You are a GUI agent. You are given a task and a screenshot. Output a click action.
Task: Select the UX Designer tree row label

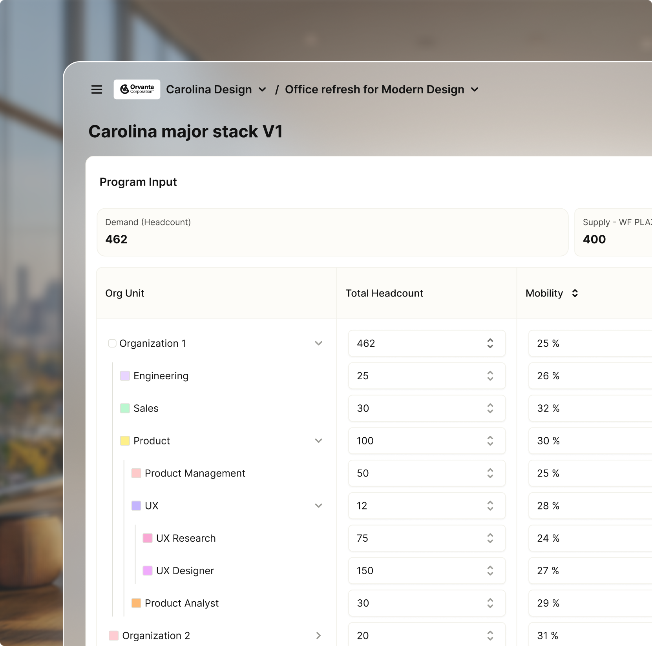pos(185,571)
